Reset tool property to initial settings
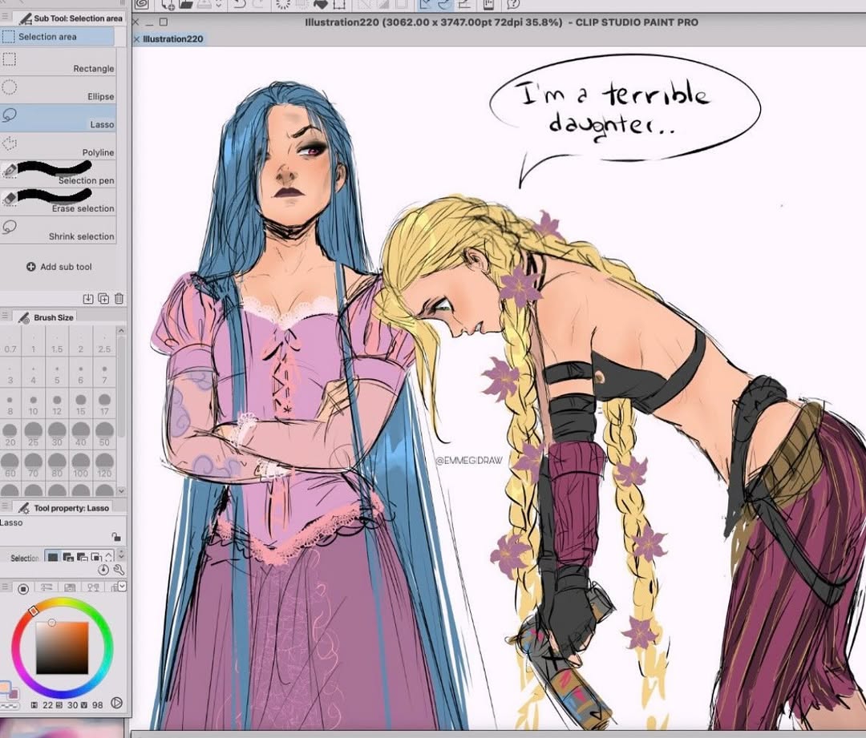Screen dimensions: 866x738 (103, 570)
